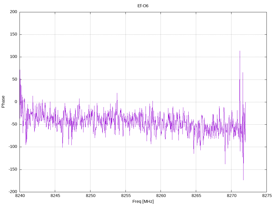Click the 8265 x-axis tick label
Screen dimensions: 274x205
[196, 196]
